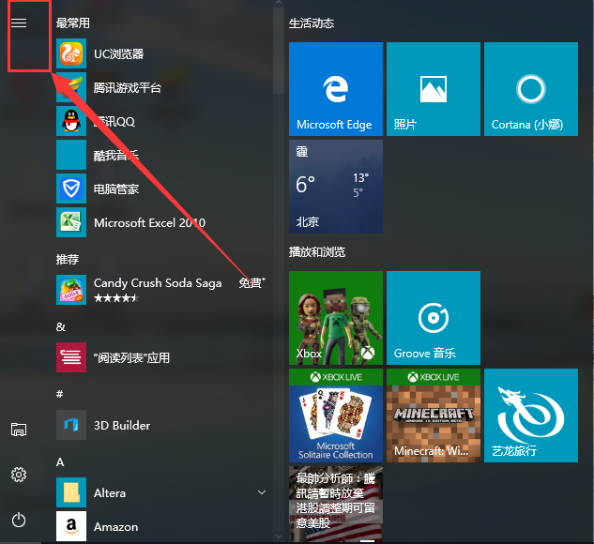Launch the "阅读列表"应用 icon
The width and height of the screenshot is (594, 544).
tap(71, 357)
